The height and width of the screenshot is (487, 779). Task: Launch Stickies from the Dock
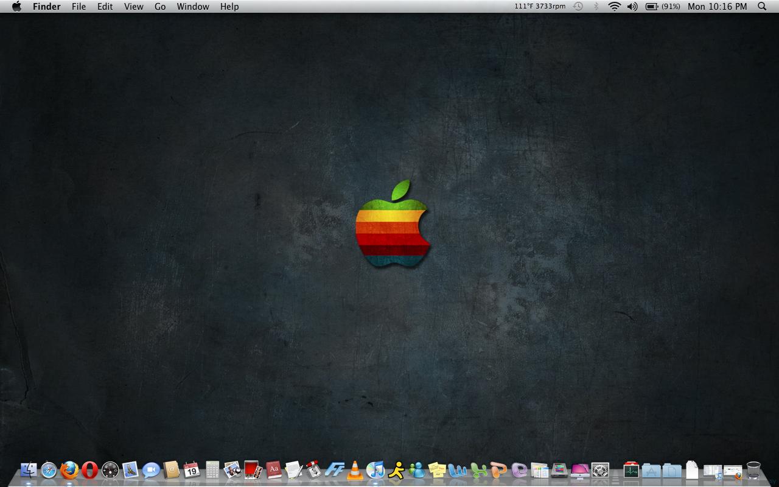pos(437,470)
